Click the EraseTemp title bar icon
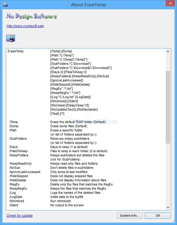The image size is (177, 225). point(5,4)
